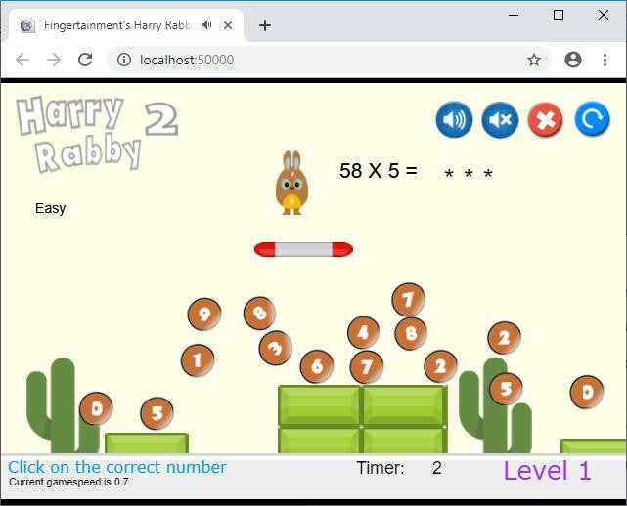Viewport: 627px width, 506px height.
Task: Click 'Click on the correct number' text
Action: [x=117, y=467]
